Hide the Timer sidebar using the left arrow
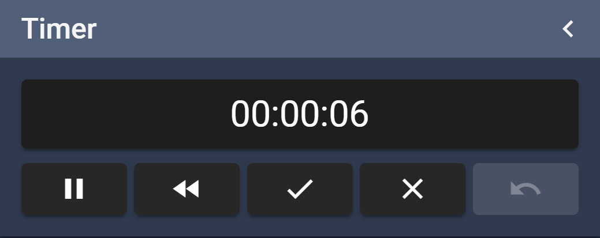This screenshot has width=600, height=238. (x=568, y=29)
